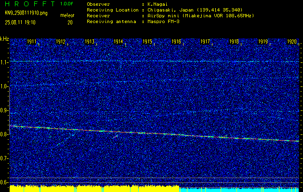Image resolution: width=303 pixels, height=192 pixels.
Task: Click the 1915 time marker
Action: point(147,41)
